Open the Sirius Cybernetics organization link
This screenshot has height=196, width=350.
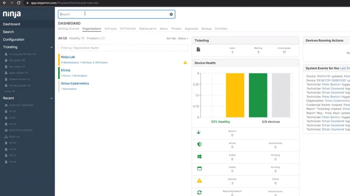(x=75, y=83)
